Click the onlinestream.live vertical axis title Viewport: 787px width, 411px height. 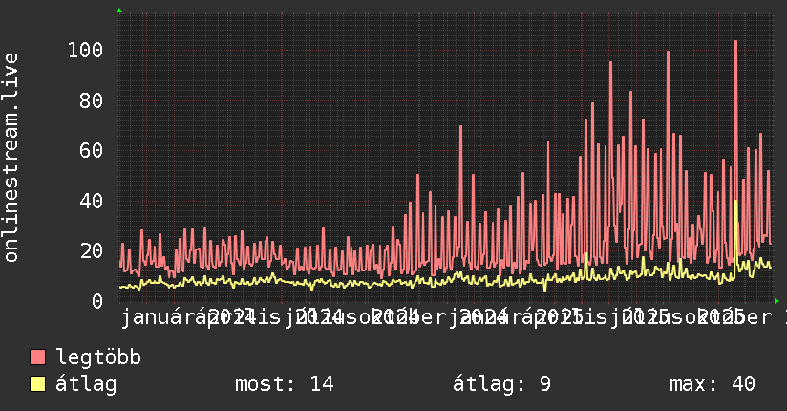(x=11, y=158)
